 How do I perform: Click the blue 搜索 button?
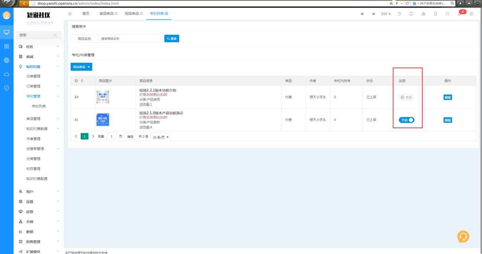click(172, 39)
